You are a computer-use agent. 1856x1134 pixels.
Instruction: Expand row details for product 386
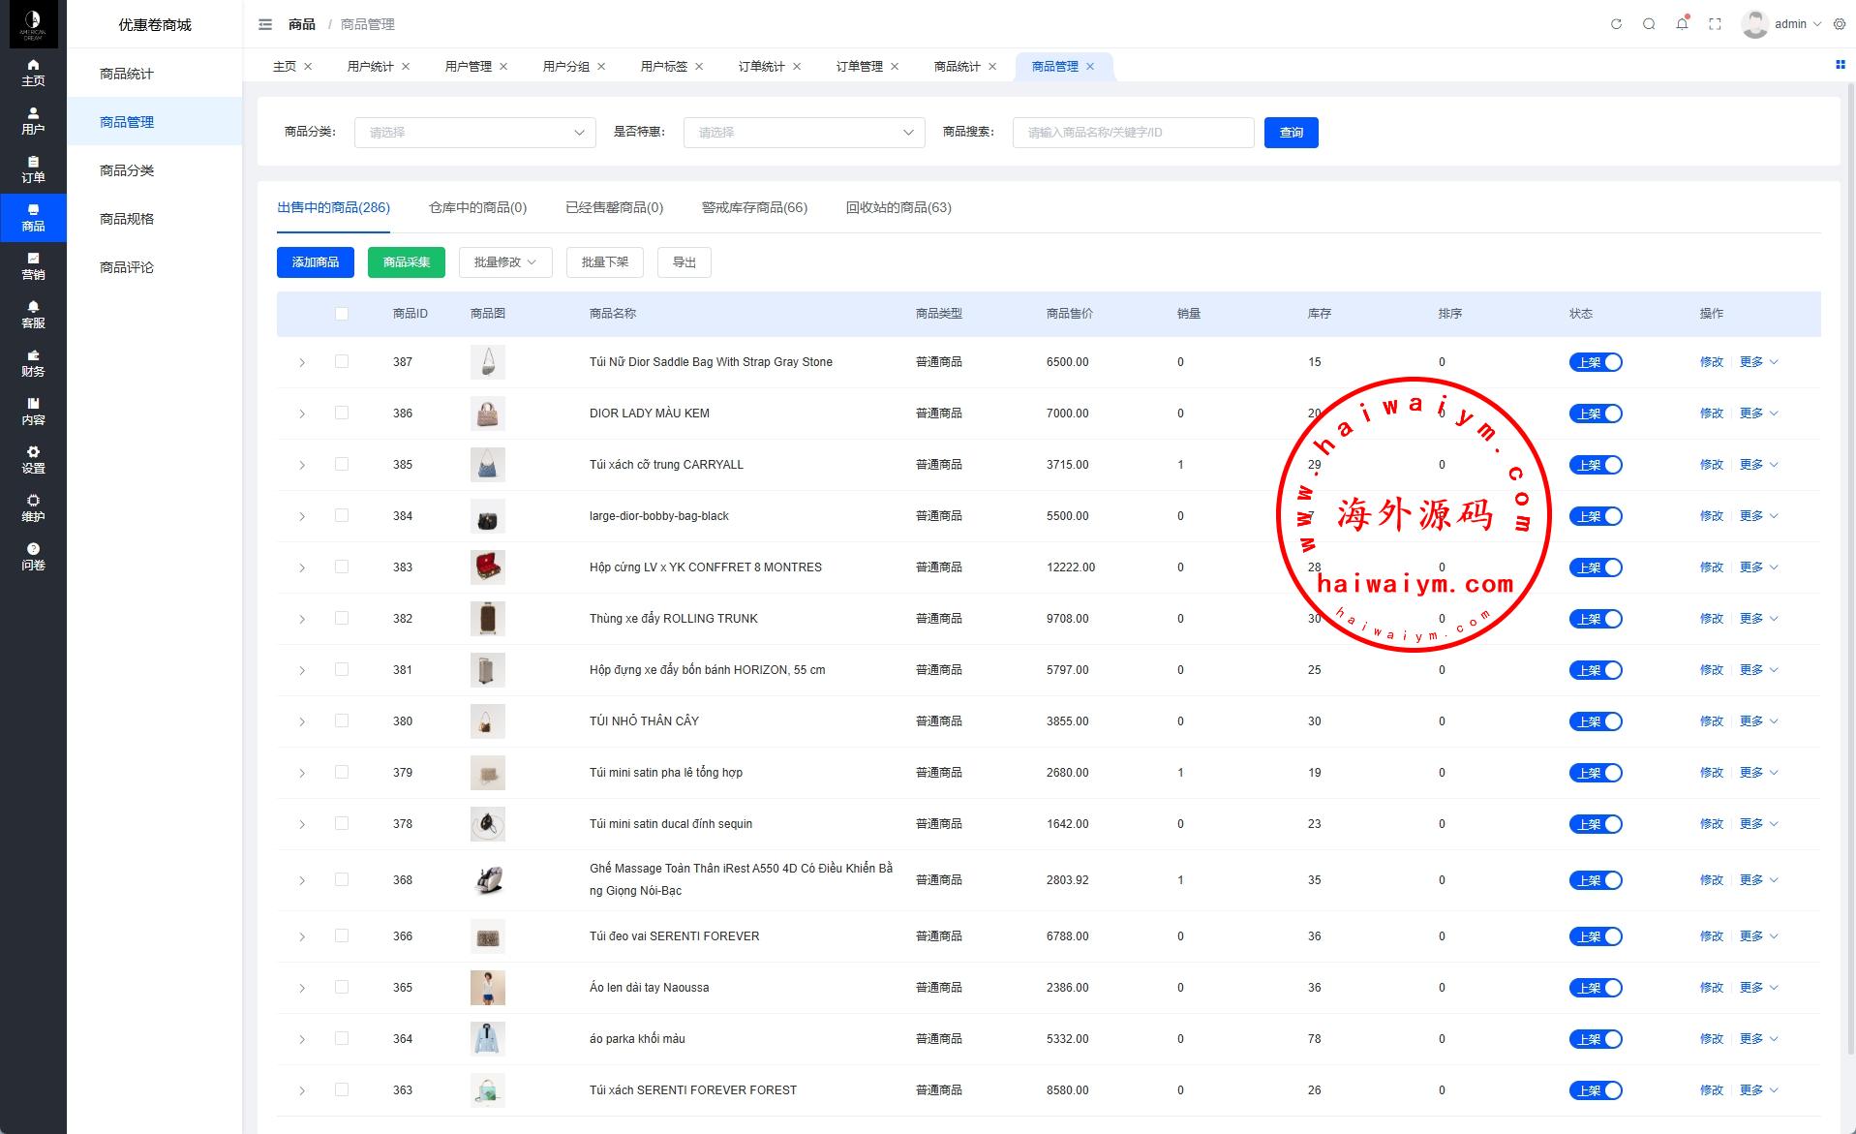point(302,414)
